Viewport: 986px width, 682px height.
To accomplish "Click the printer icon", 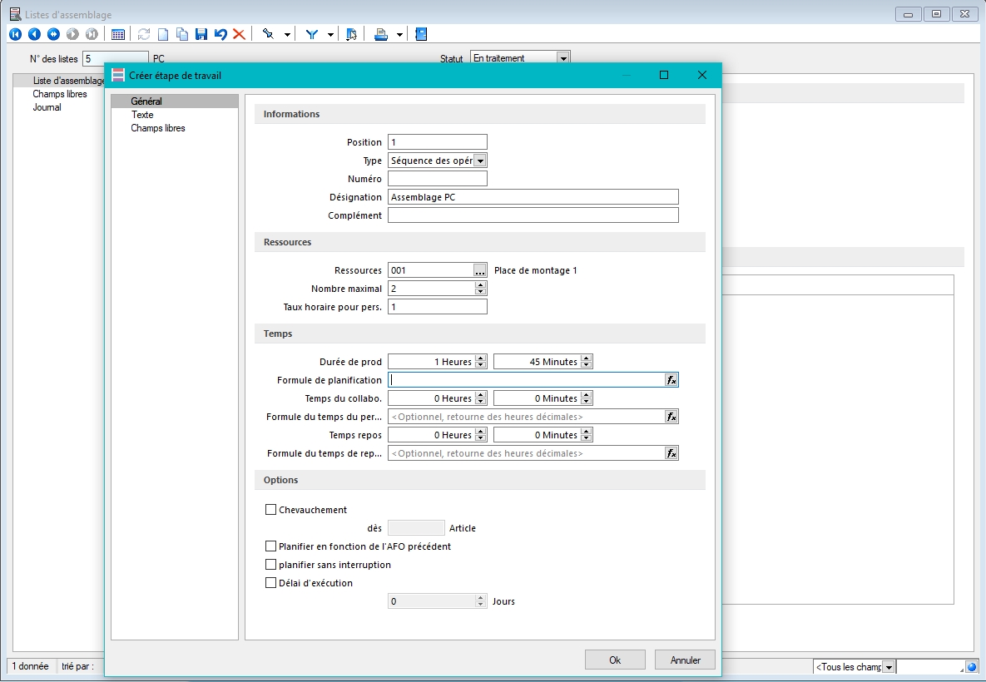I will 380,34.
